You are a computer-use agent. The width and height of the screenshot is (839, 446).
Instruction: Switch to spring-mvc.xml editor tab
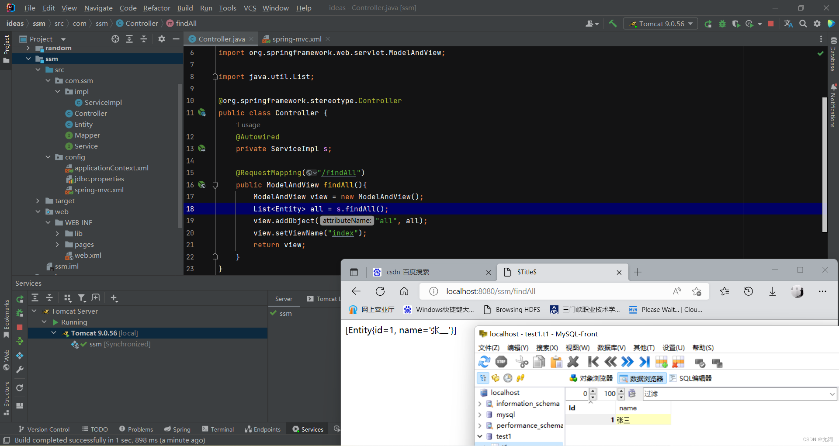pos(297,39)
